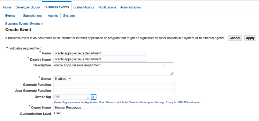Go to the Agents subtab

tap(53, 16)
